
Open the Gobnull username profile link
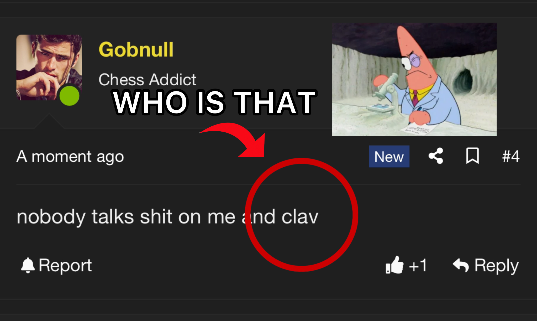pos(136,49)
